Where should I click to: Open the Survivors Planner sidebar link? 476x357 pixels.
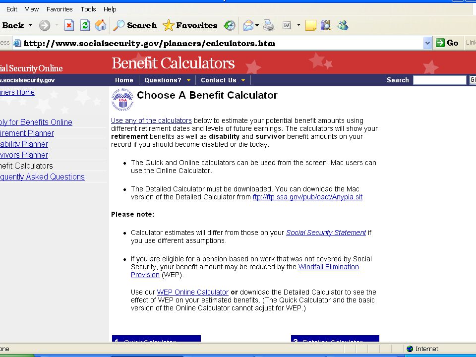click(x=24, y=155)
